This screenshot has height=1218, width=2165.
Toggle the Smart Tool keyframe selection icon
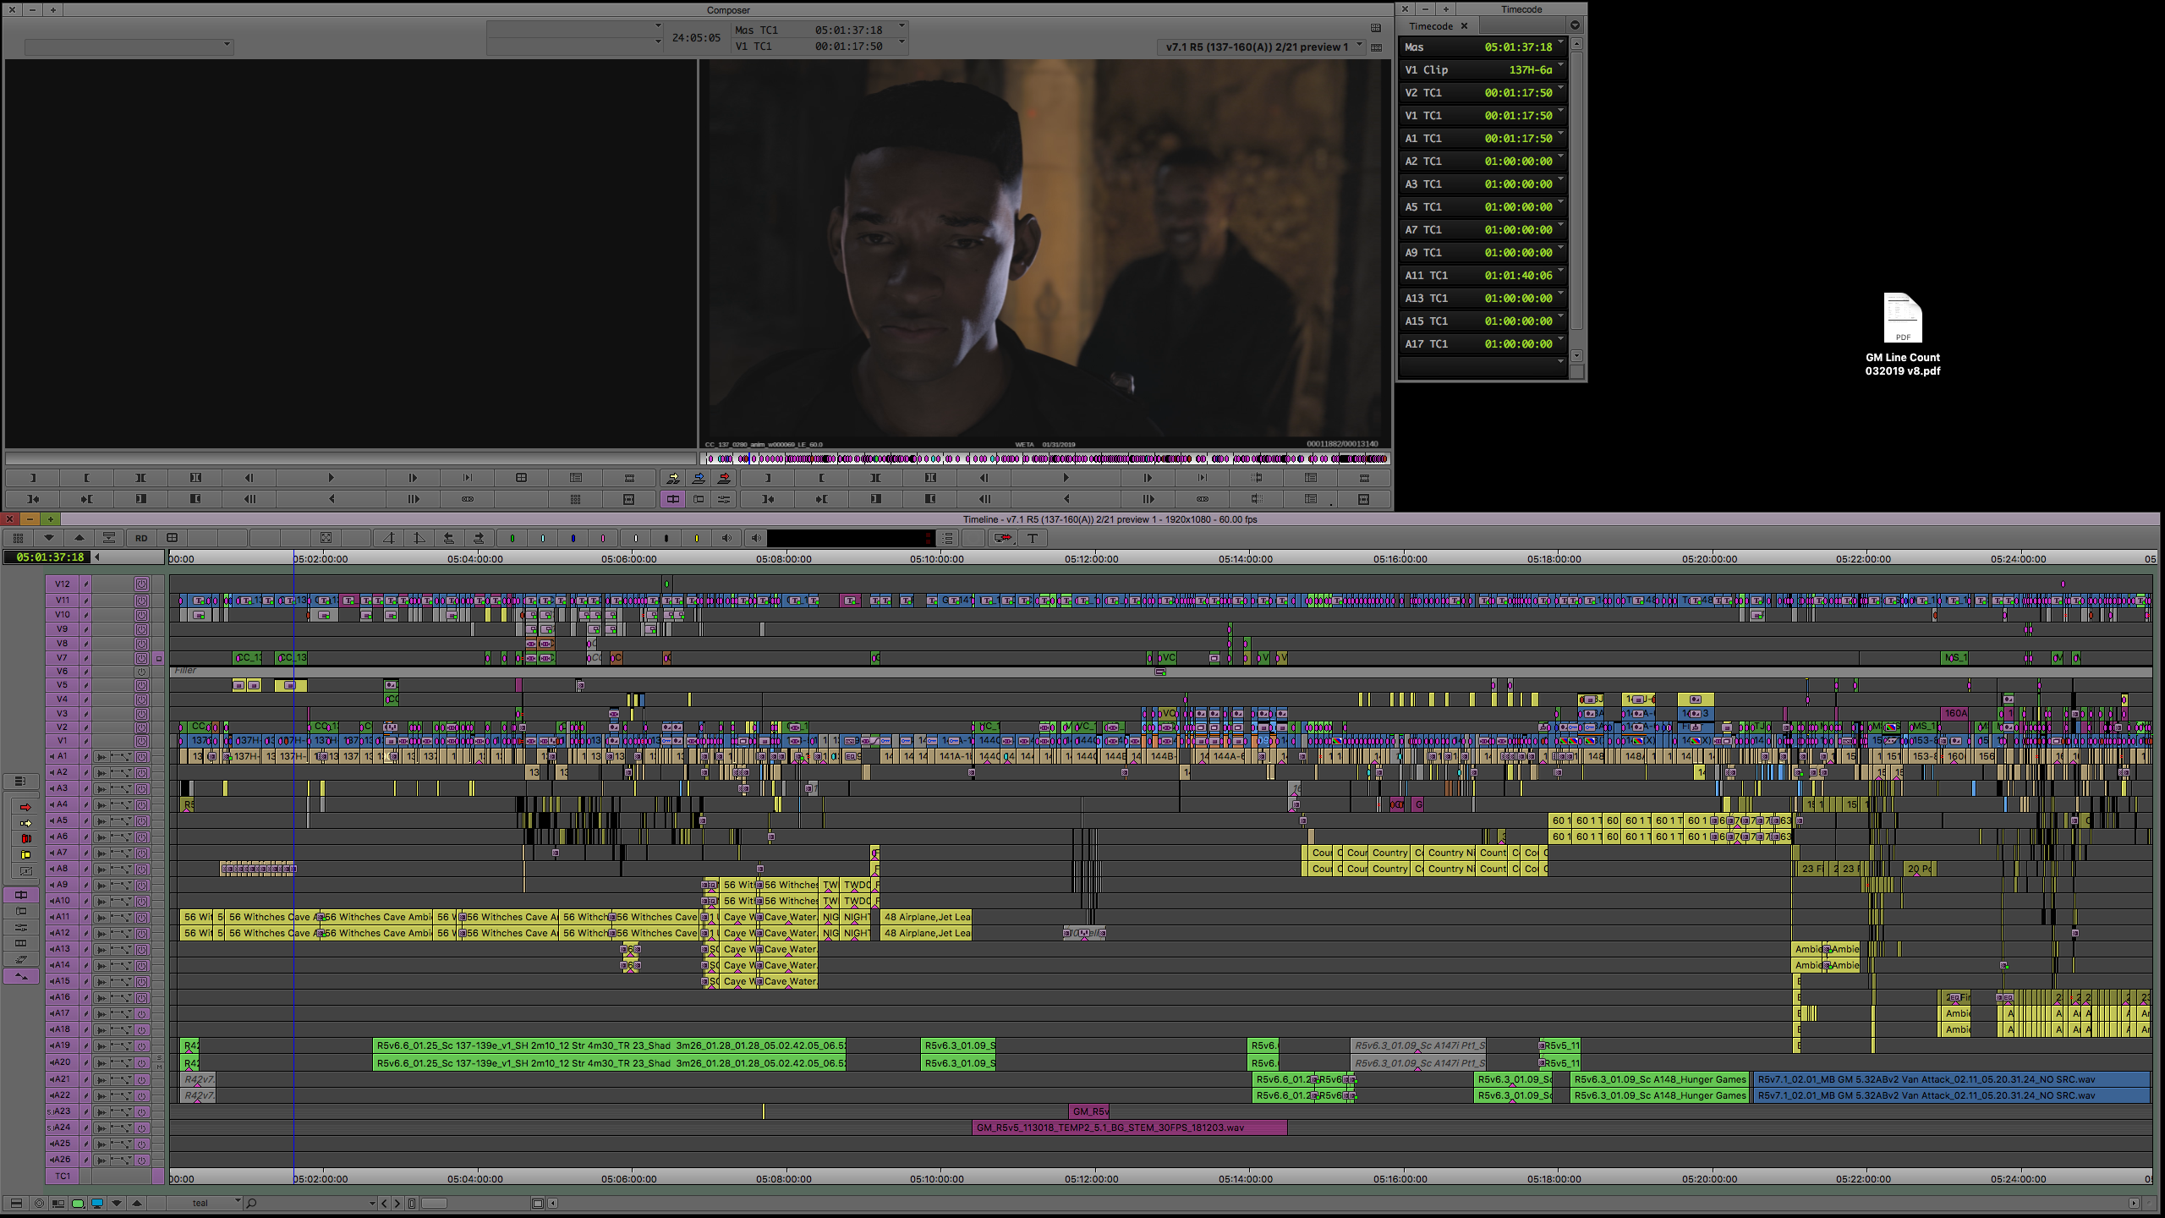pos(25,871)
